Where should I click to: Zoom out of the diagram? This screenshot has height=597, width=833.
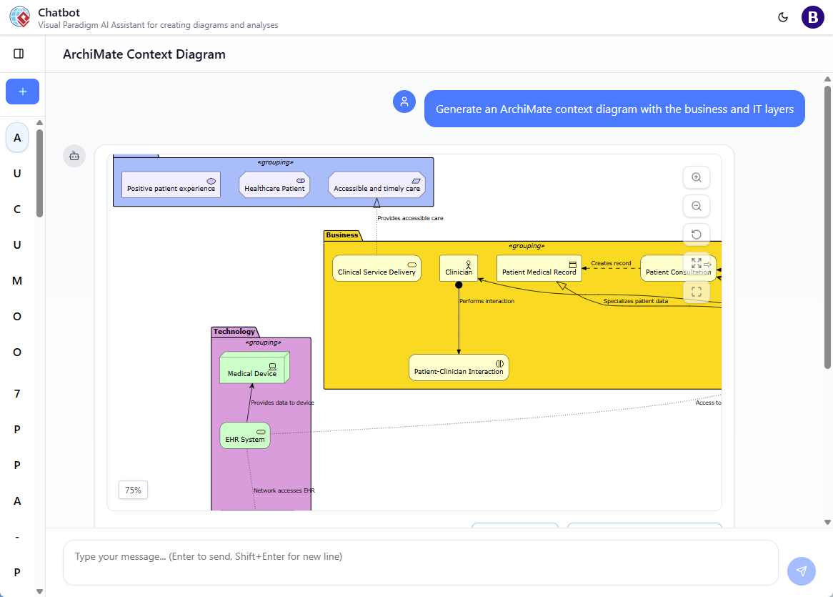(697, 206)
